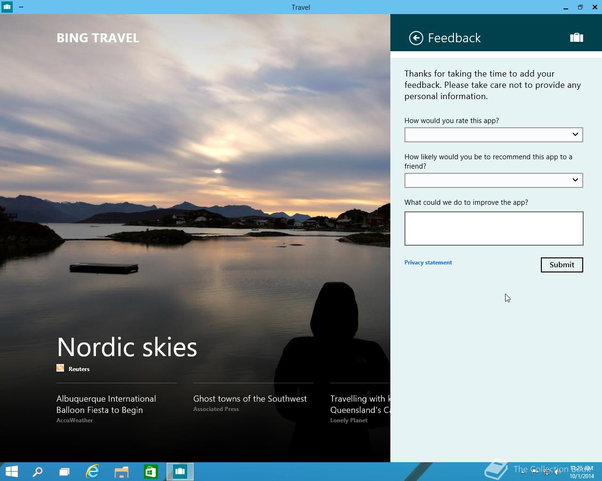Click the AccuWeather source label
This screenshot has width=602, height=481.
[75, 420]
